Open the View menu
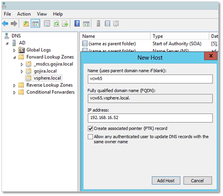Image resolution: width=223 pixels, height=196 pixels. point(42,14)
